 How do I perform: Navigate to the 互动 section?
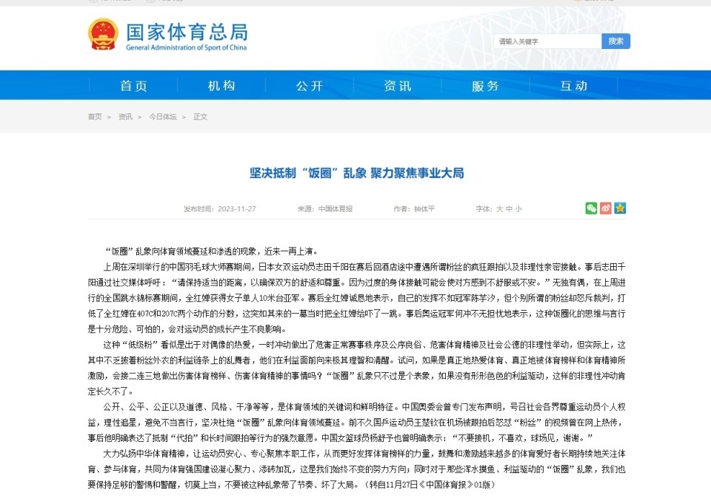pos(574,86)
